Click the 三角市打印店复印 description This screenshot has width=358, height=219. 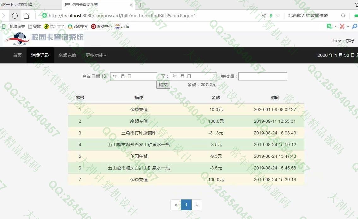(139, 133)
